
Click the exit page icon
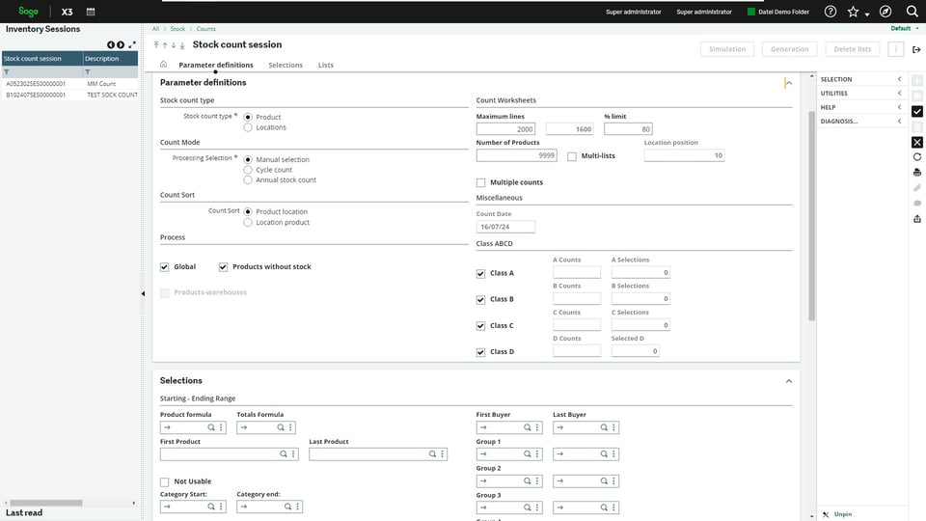coord(916,49)
